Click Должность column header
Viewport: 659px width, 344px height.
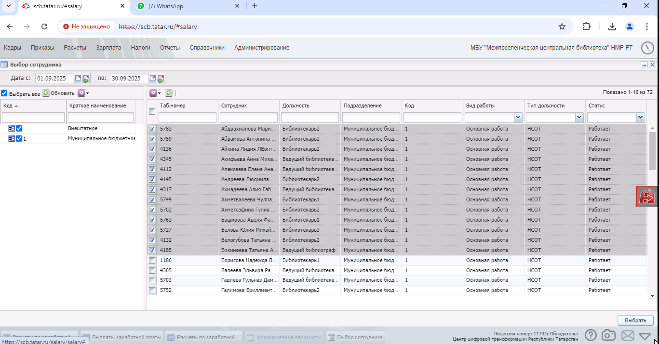click(310, 106)
